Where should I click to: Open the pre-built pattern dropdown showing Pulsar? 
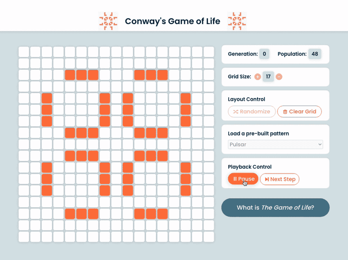click(275, 144)
